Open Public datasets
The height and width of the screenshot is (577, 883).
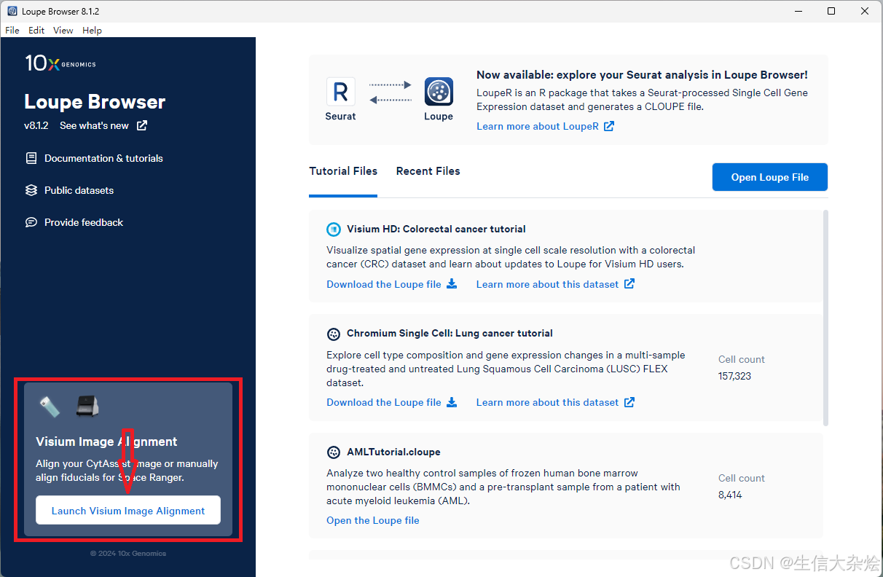pos(79,190)
